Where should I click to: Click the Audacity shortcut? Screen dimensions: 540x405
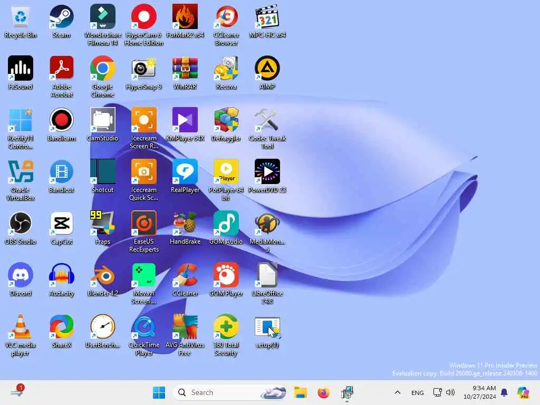point(61,280)
